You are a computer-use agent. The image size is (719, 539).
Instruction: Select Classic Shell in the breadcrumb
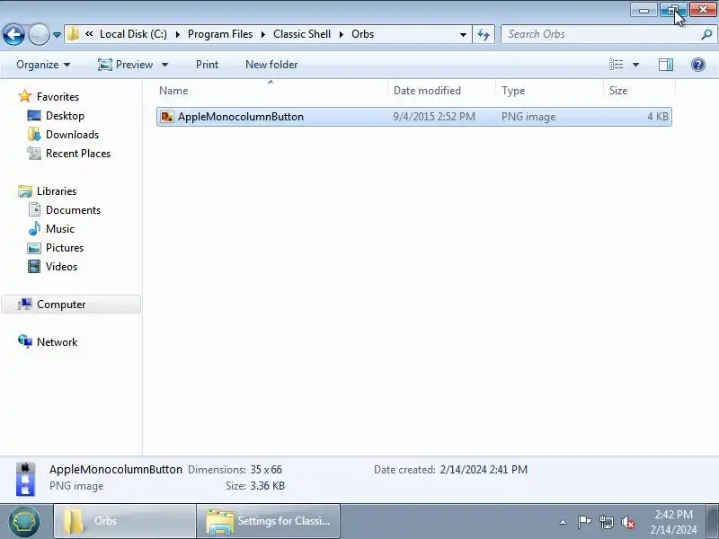point(302,34)
